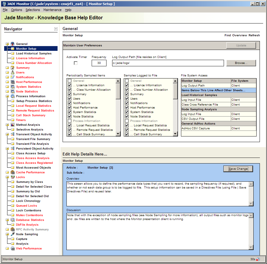
Task: Open the Maintenance menu
Action: (52, 10)
